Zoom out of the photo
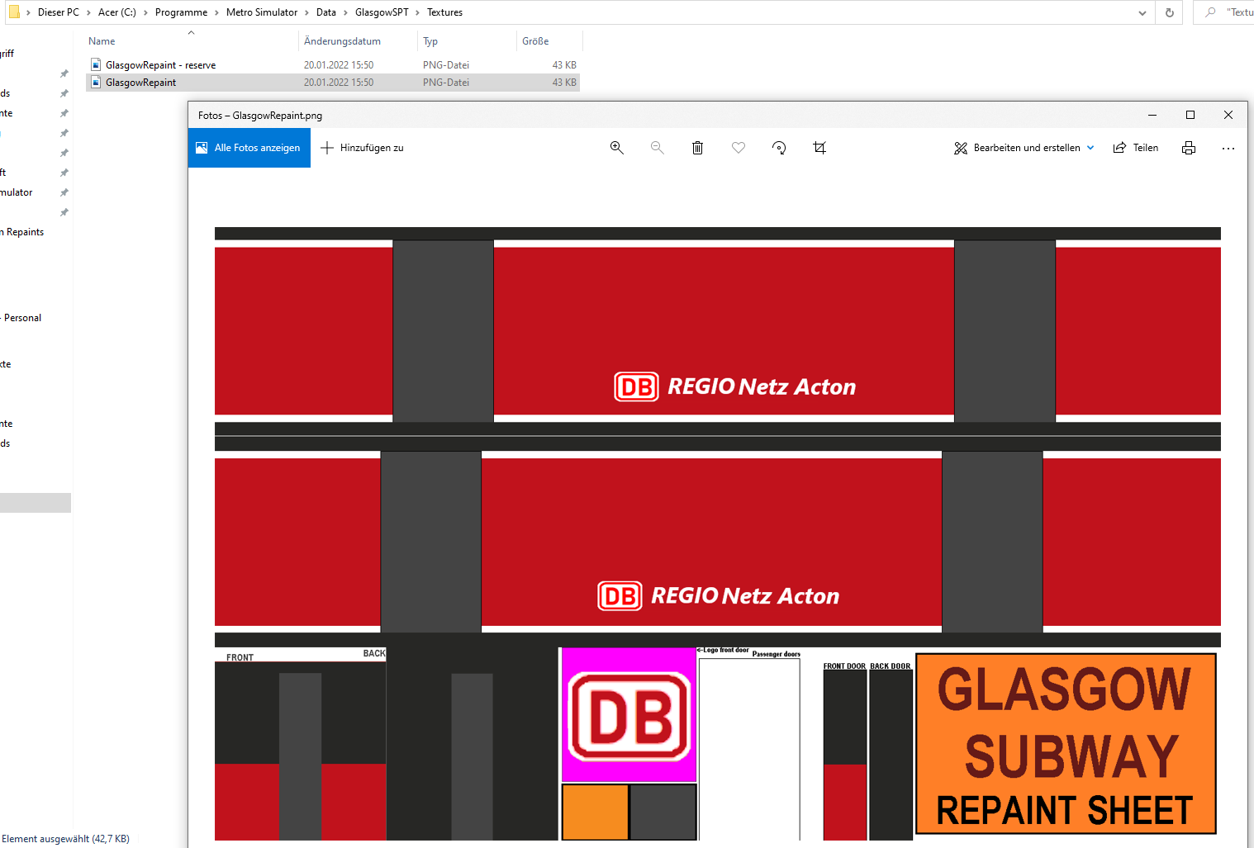The width and height of the screenshot is (1254, 848). point(657,148)
